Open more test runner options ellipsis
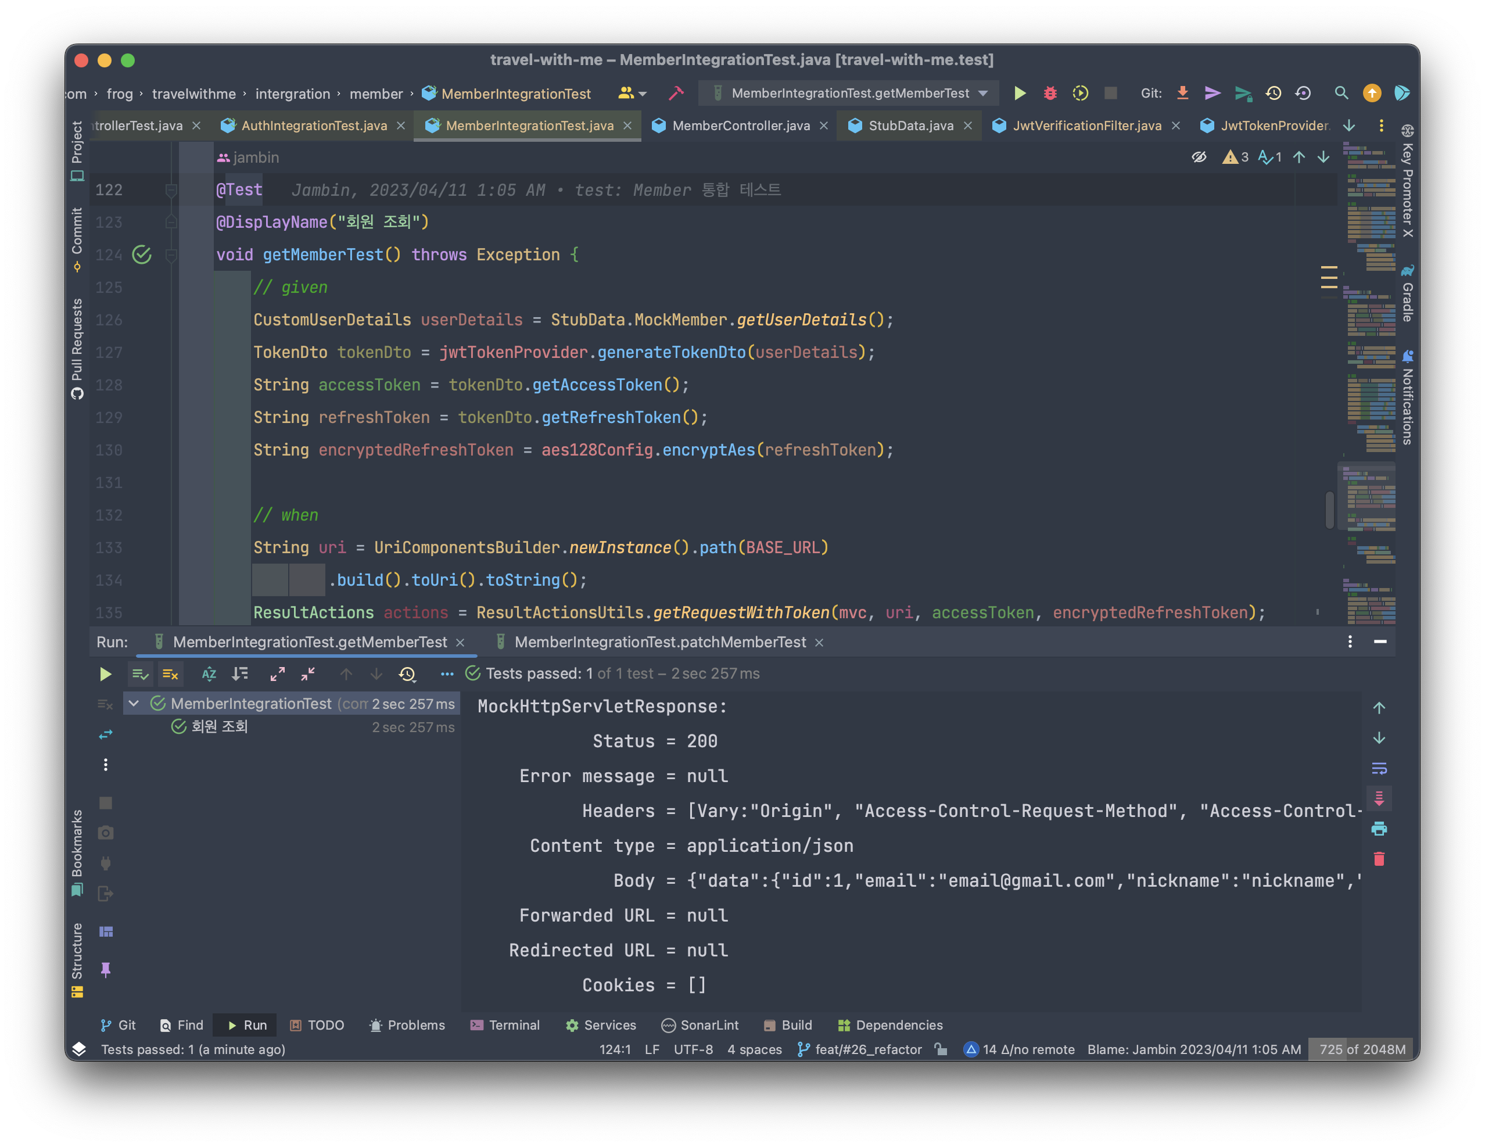This screenshot has width=1485, height=1147. 447,674
